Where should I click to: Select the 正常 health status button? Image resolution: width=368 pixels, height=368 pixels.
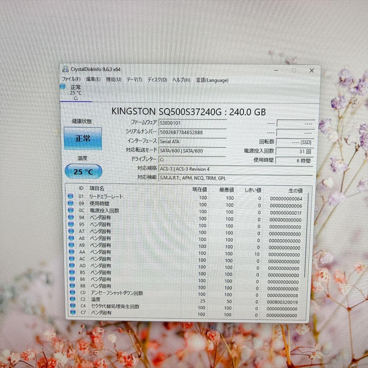tap(82, 139)
